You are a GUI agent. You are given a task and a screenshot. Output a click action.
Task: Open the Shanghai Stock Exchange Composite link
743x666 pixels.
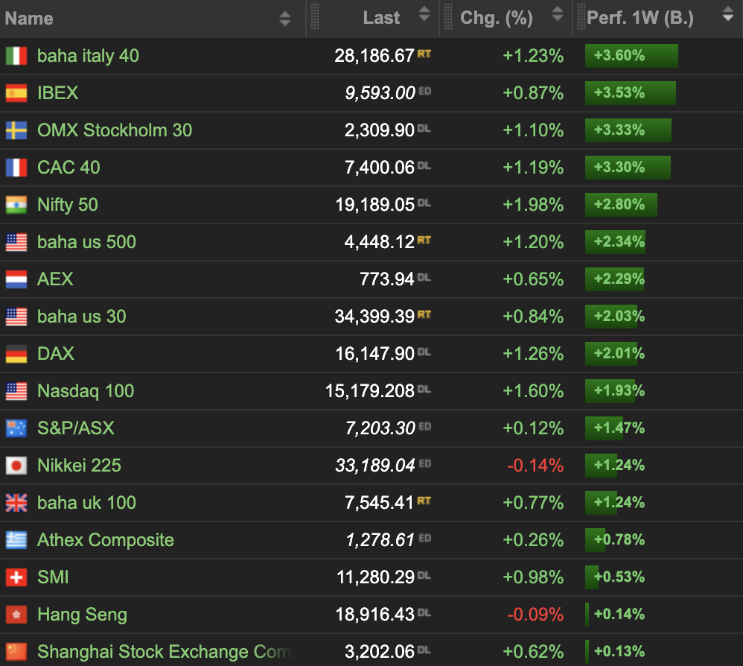click(166, 652)
